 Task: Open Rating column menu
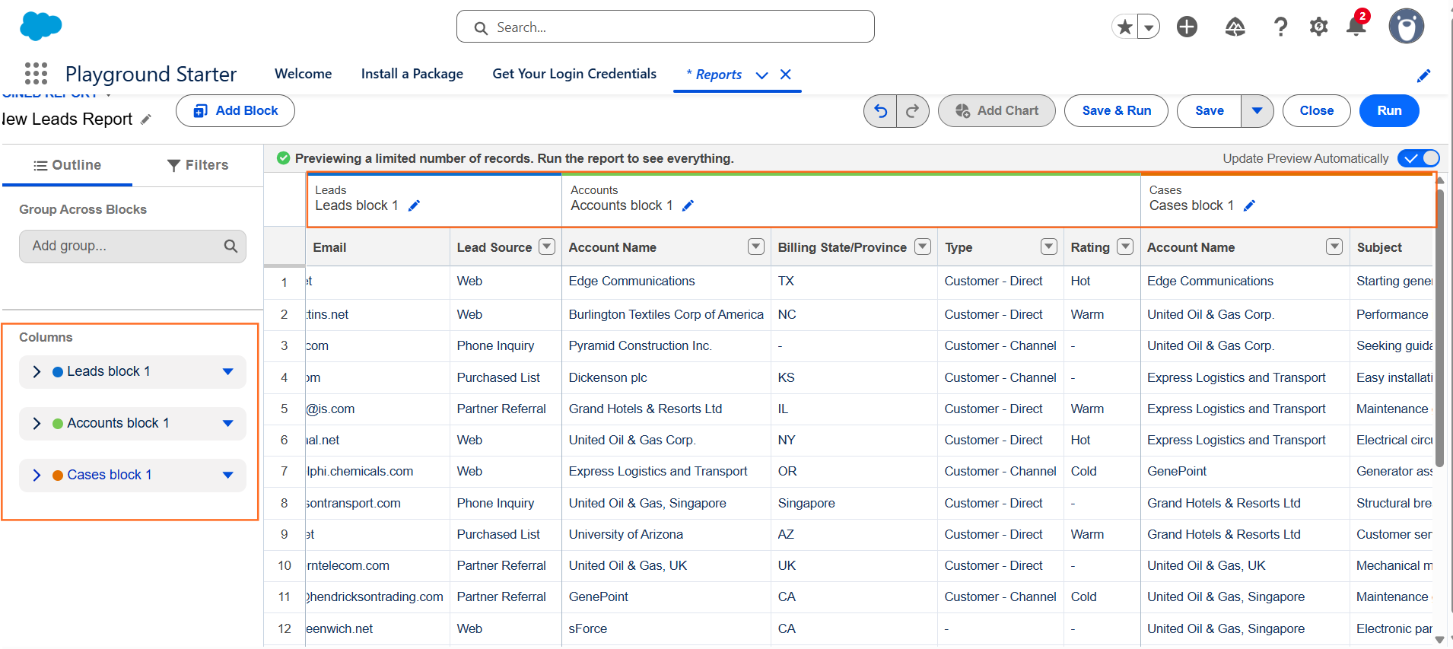point(1125,247)
